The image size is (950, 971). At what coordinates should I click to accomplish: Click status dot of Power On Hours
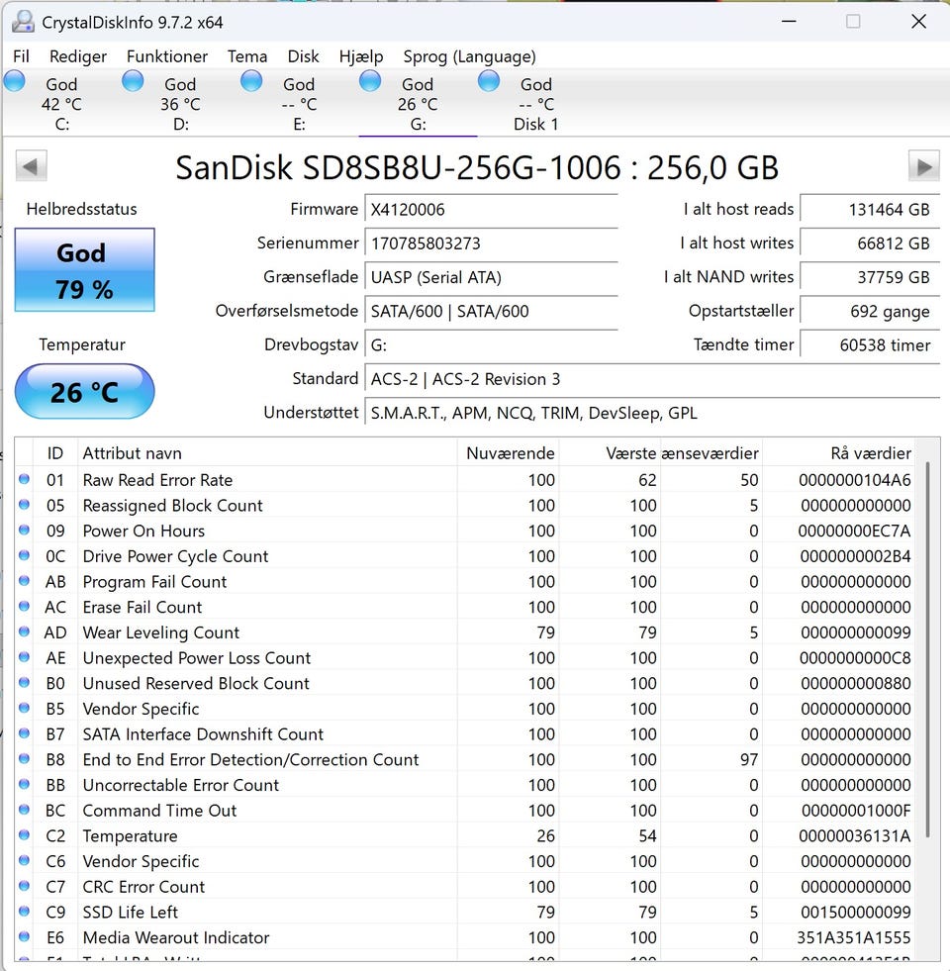click(x=24, y=530)
